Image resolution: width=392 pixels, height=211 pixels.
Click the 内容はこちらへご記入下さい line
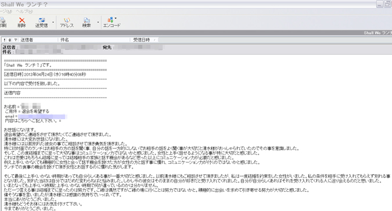pos(33,121)
